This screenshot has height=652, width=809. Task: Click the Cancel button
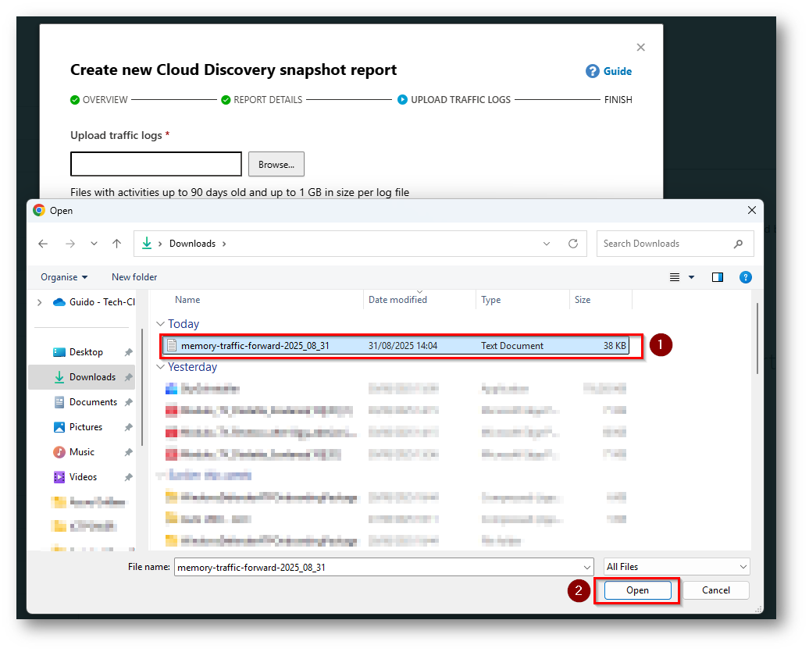[x=715, y=590]
